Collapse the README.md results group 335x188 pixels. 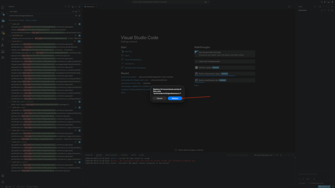pos(8,35)
